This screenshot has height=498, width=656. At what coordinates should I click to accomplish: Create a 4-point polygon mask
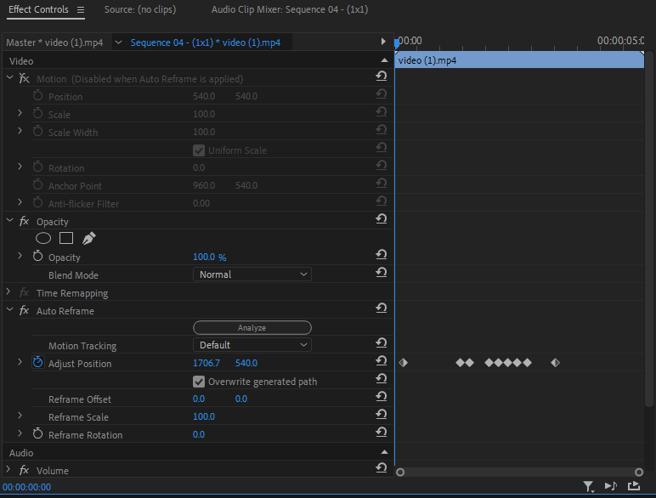[x=66, y=238]
